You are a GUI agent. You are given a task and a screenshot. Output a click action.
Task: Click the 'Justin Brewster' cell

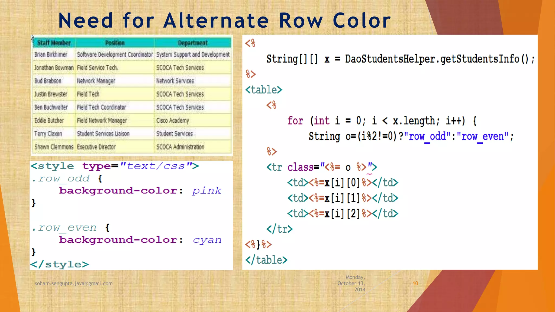pos(54,94)
